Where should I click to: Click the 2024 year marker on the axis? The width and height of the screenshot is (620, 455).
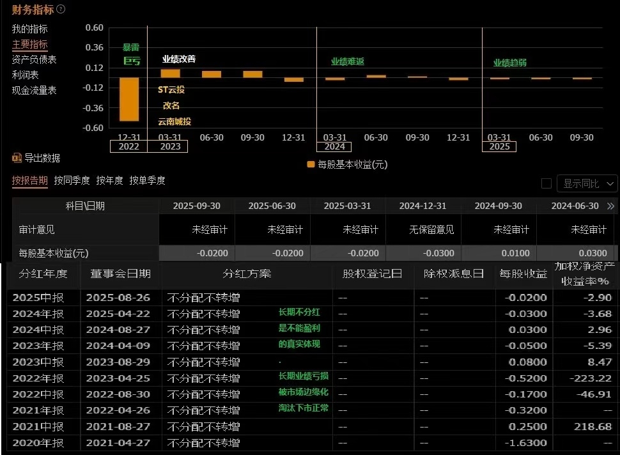pyautogui.click(x=334, y=146)
